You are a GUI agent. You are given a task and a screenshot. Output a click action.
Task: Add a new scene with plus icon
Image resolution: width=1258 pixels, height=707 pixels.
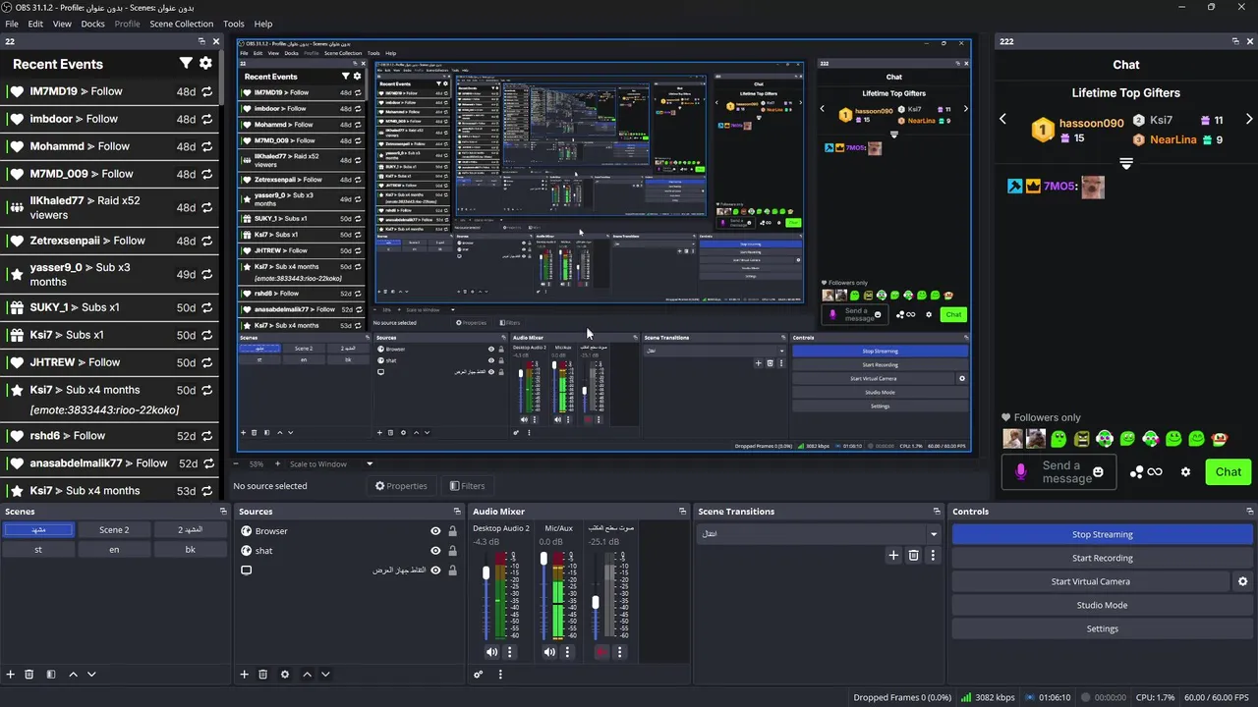point(11,675)
